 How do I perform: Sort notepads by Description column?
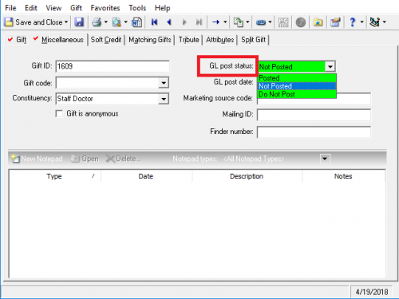[x=247, y=176]
